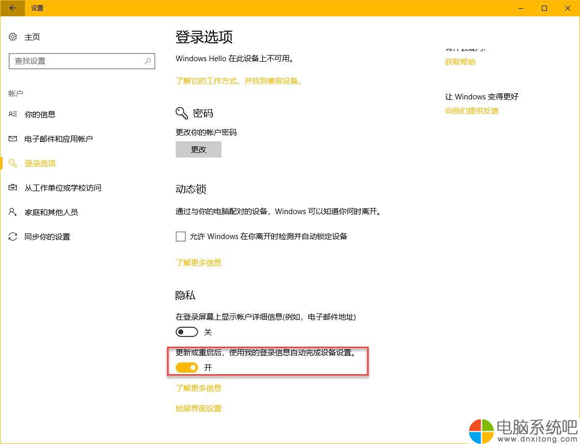Click the 更改你的帐户密码 text
This screenshot has height=444, width=580.
[206, 132]
